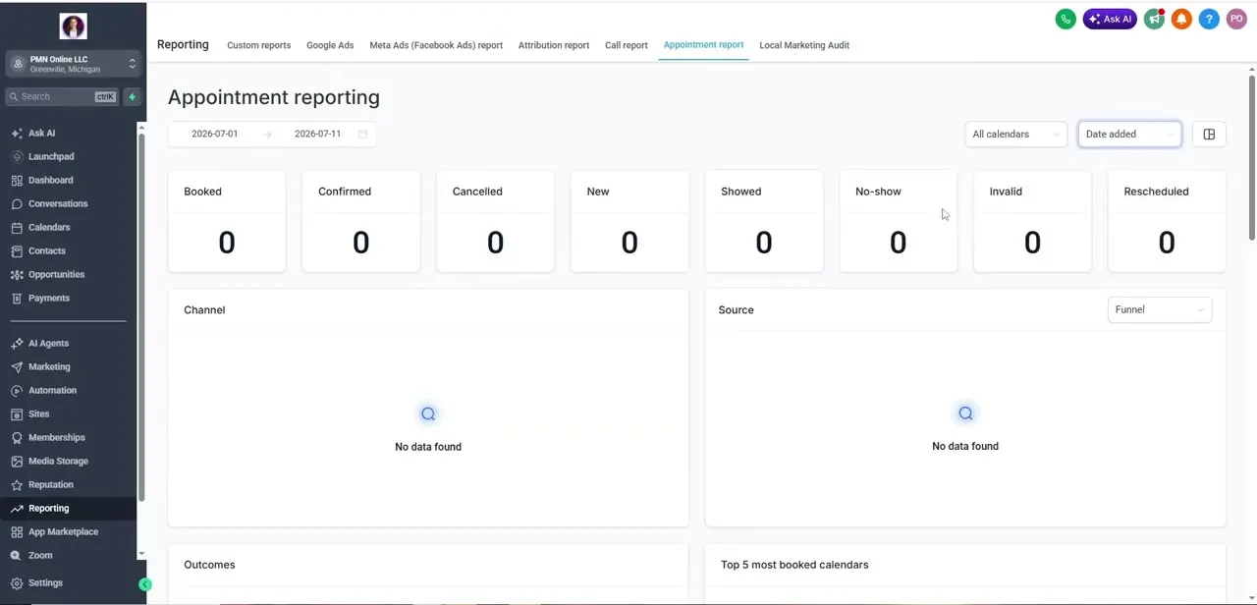Click the green lightning quick actions icon
This screenshot has height=605, width=1257.
(x=133, y=96)
